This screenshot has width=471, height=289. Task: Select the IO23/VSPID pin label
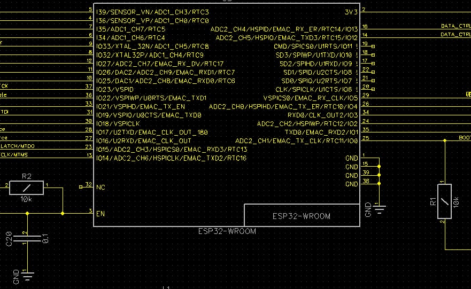tap(115, 89)
